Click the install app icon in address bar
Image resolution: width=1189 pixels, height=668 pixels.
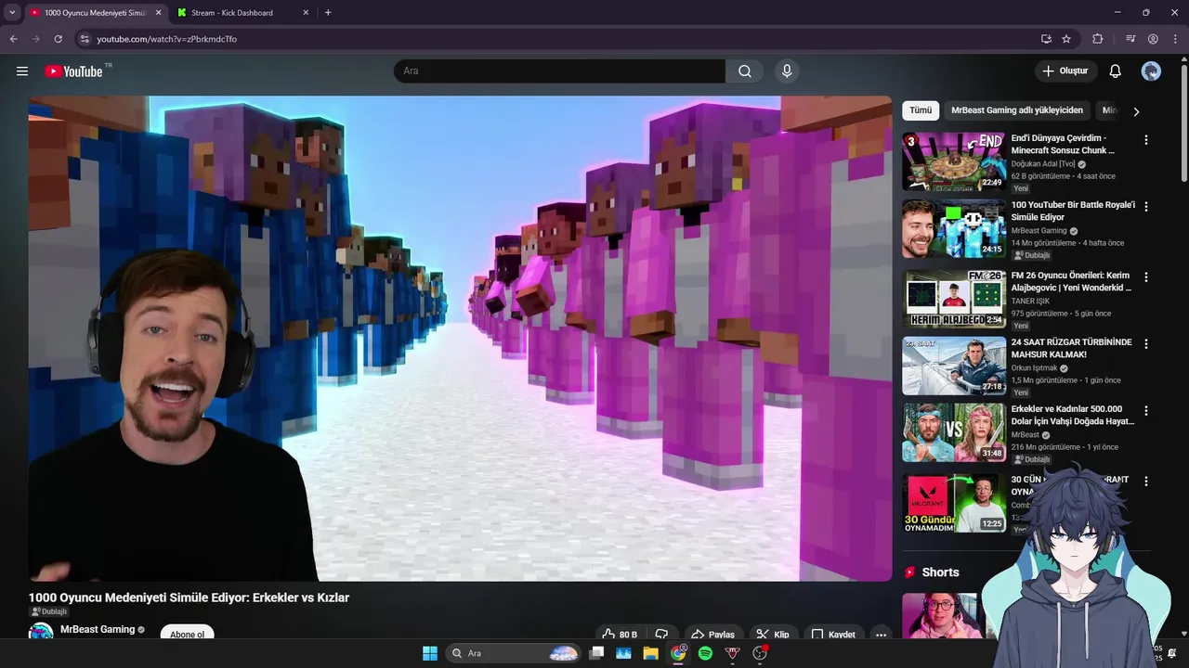point(1046,39)
